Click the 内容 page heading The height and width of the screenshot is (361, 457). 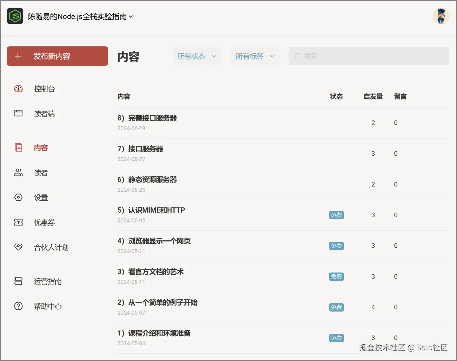click(x=128, y=57)
